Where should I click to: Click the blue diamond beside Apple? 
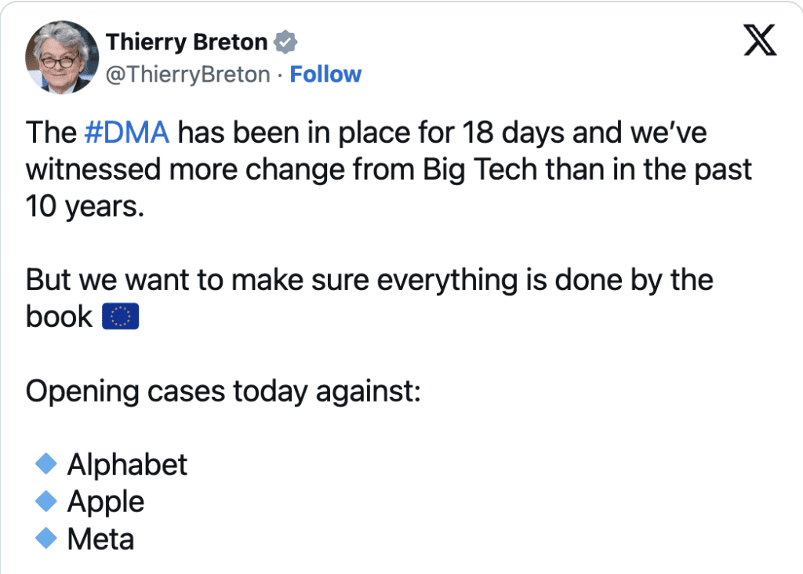(46, 501)
